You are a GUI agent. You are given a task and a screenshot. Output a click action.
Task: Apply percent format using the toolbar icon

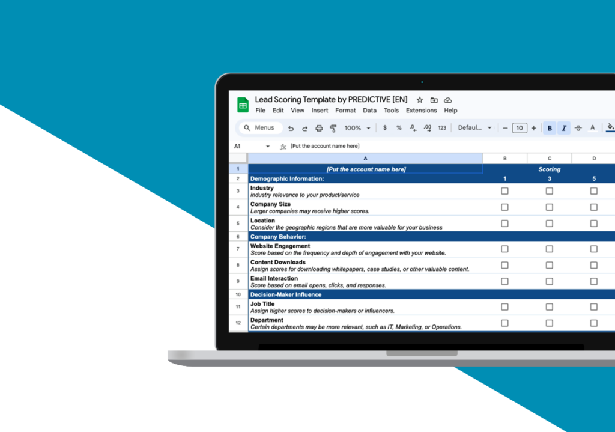click(399, 127)
